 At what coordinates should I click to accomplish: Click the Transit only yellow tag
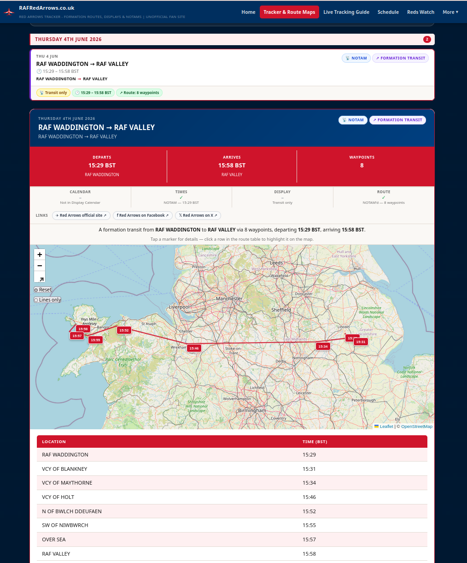[x=53, y=93]
